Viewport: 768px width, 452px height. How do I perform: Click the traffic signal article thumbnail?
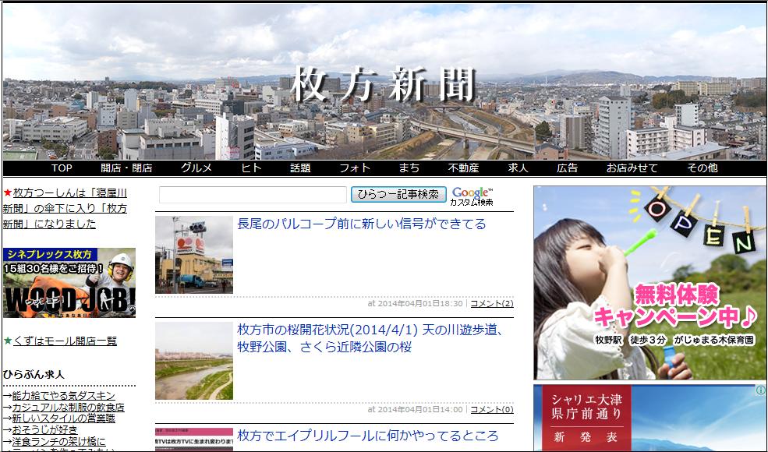point(194,255)
